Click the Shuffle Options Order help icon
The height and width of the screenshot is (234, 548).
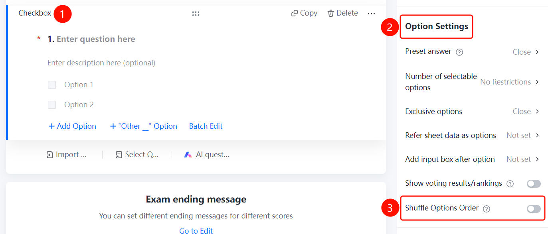pyautogui.click(x=486, y=208)
